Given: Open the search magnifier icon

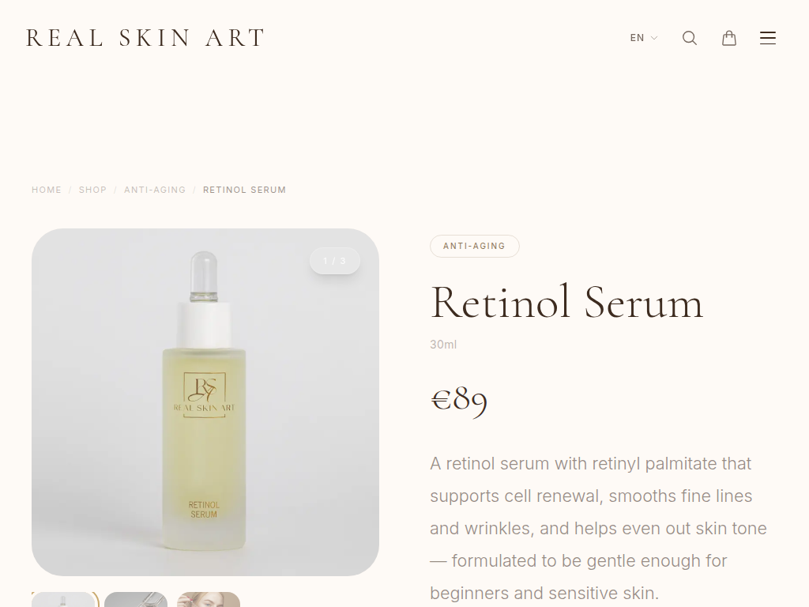Looking at the screenshot, I should (x=690, y=38).
